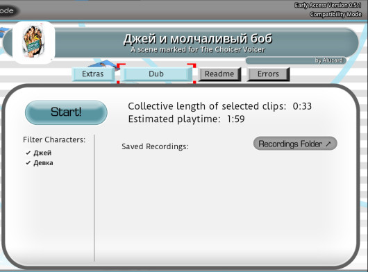
Task: Click the Compatibility Mode label
Action: (x=335, y=15)
